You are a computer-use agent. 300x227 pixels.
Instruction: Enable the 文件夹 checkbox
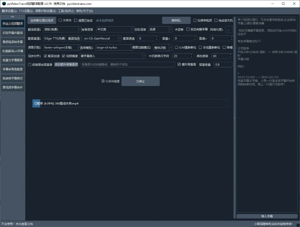click(60, 20)
